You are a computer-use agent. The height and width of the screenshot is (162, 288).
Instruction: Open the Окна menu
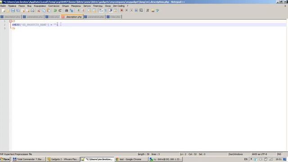[108, 6]
